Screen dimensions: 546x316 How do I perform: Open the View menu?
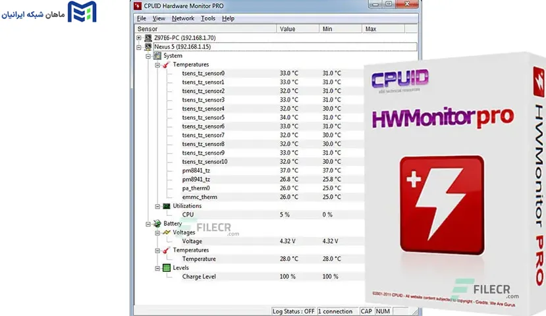[159, 18]
